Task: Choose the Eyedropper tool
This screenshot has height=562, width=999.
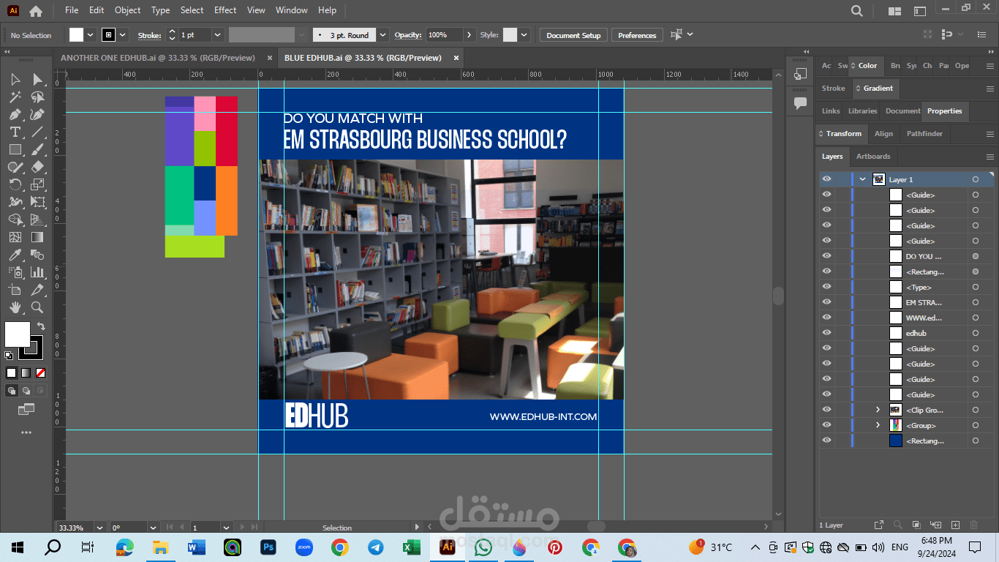Action: tap(15, 255)
